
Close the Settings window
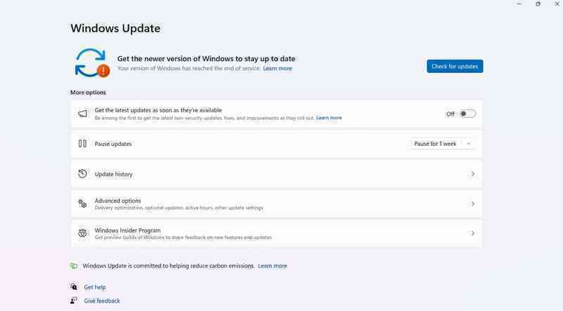557,4
